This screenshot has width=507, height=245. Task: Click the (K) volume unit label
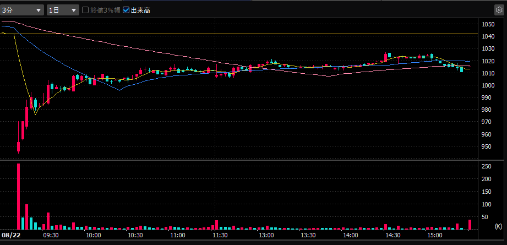click(x=498, y=225)
